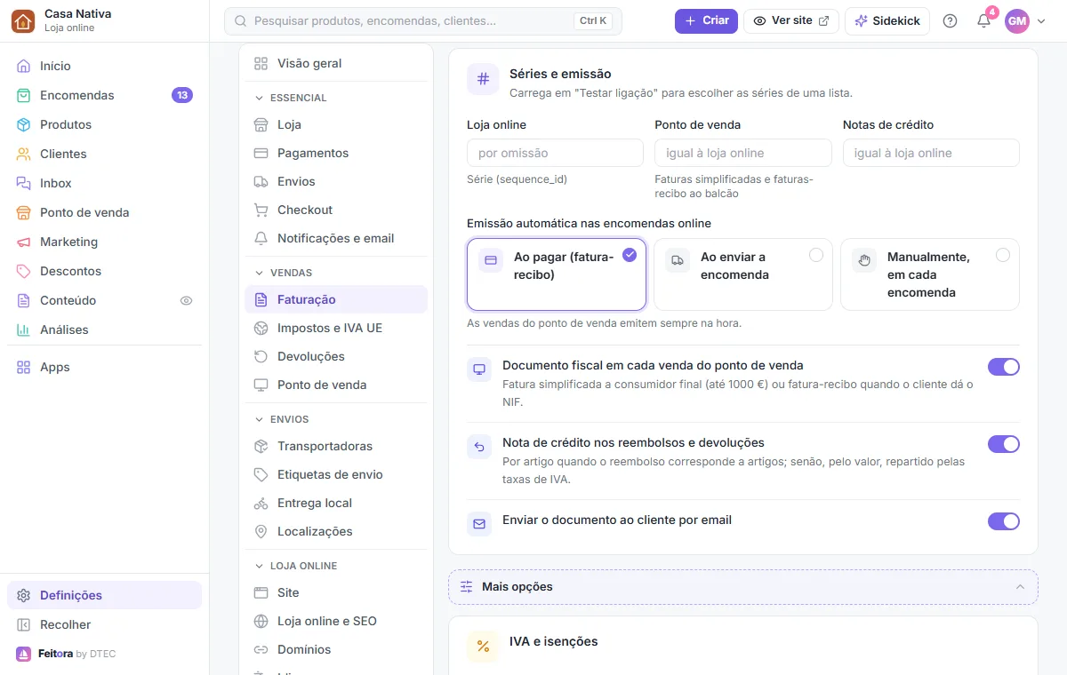Viewport: 1067px width, 675px height.
Task: Click the Devoluções return arrow icon
Action: point(261,356)
